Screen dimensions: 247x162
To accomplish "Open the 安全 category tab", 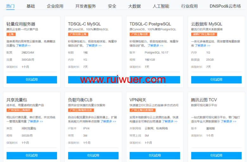I will (x=112, y=6).
